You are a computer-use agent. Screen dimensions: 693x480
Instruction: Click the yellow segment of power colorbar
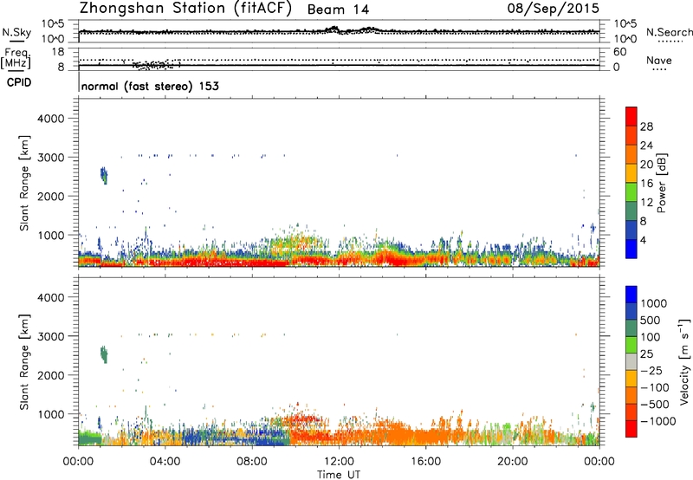[631, 173]
